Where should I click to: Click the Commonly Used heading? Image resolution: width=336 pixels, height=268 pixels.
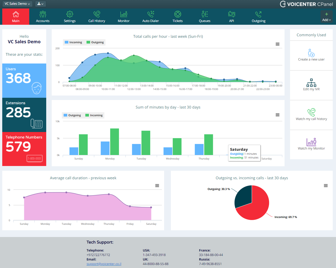pos(311,35)
